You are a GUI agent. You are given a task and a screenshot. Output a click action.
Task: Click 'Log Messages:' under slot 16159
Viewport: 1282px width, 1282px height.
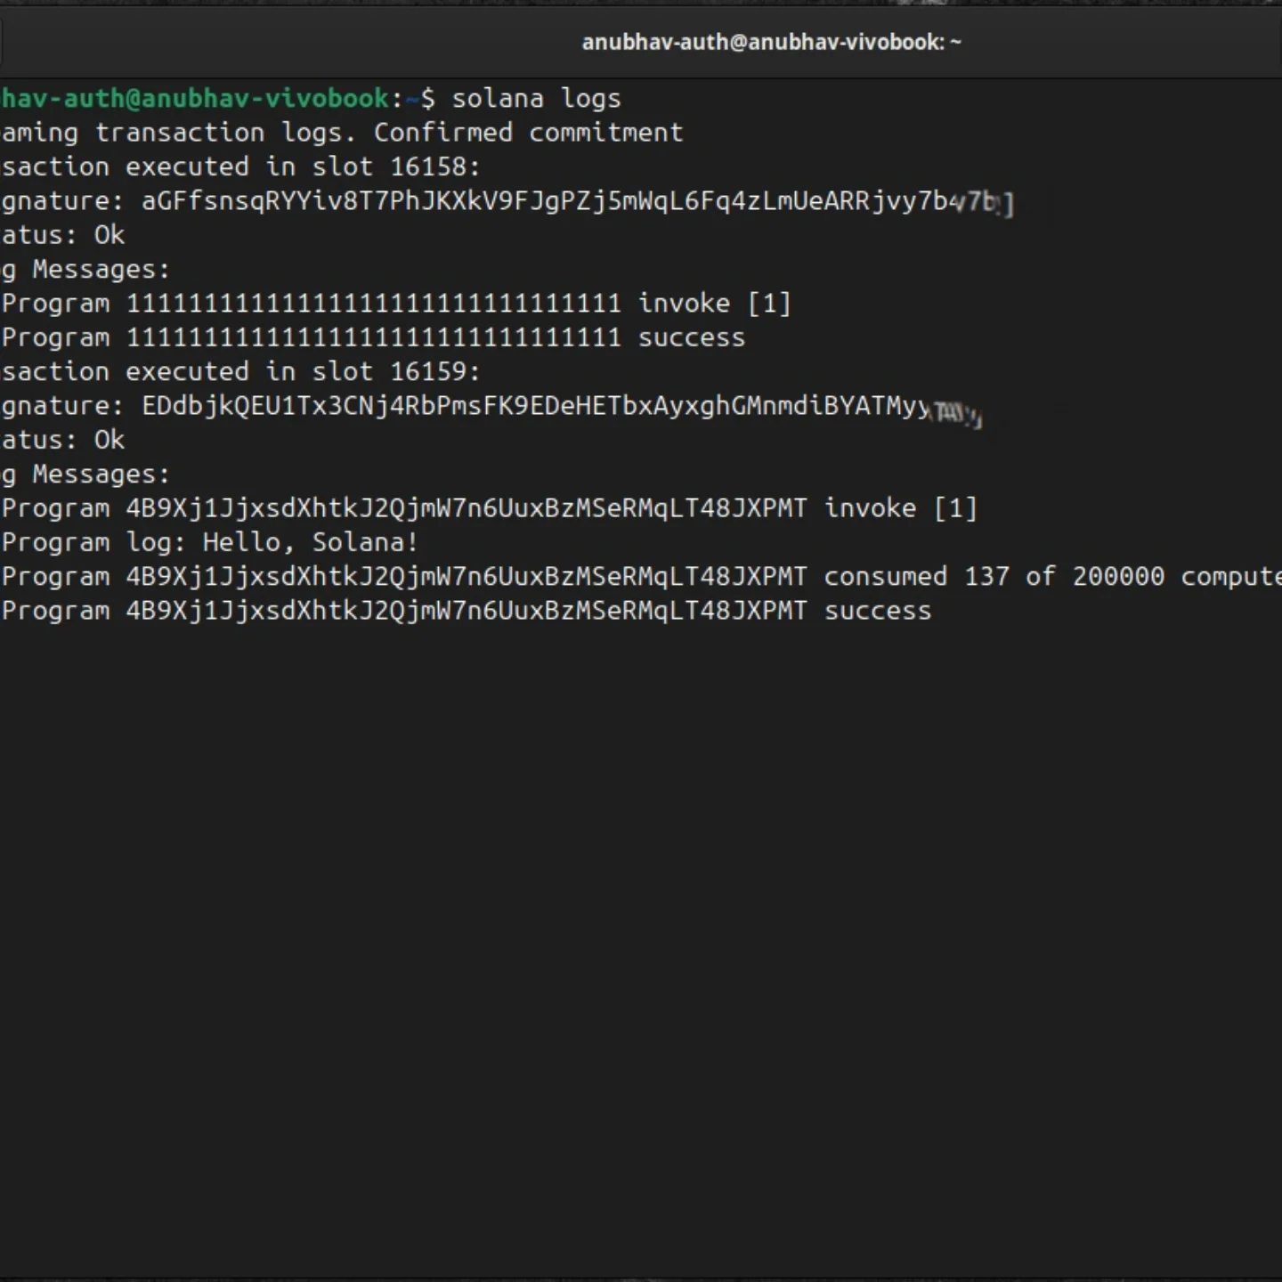point(86,474)
